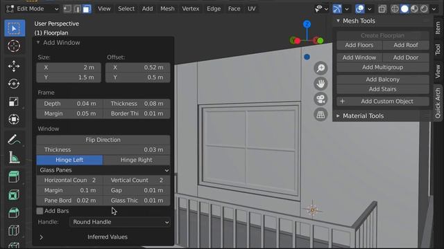Open the Select menu
This screenshot has height=249, width=444.
126,9
